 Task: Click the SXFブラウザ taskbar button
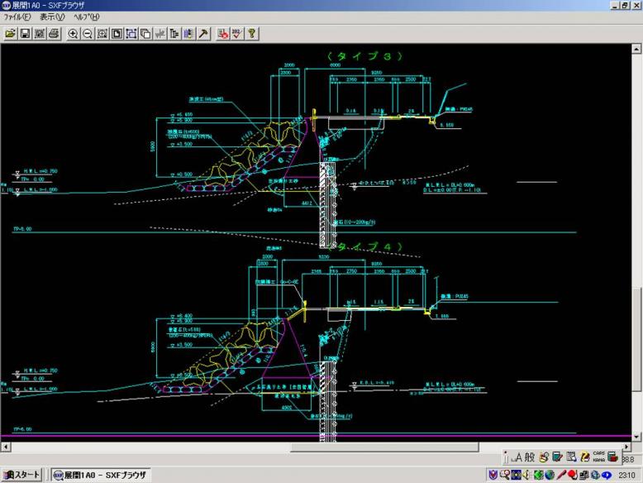(101, 476)
